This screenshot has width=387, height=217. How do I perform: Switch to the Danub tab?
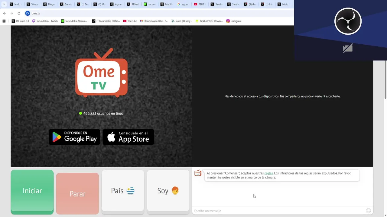[x=66, y=4]
